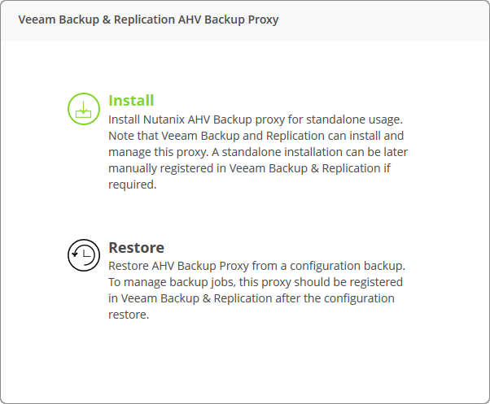Image resolution: width=490 pixels, height=404 pixels.
Task: Click the clock hands inside the Restore circle
Action: (x=85, y=255)
